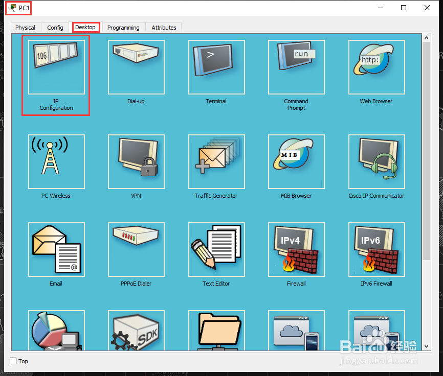Close the PC1 window
The height and width of the screenshot is (376, 443).
pos(427,8)
